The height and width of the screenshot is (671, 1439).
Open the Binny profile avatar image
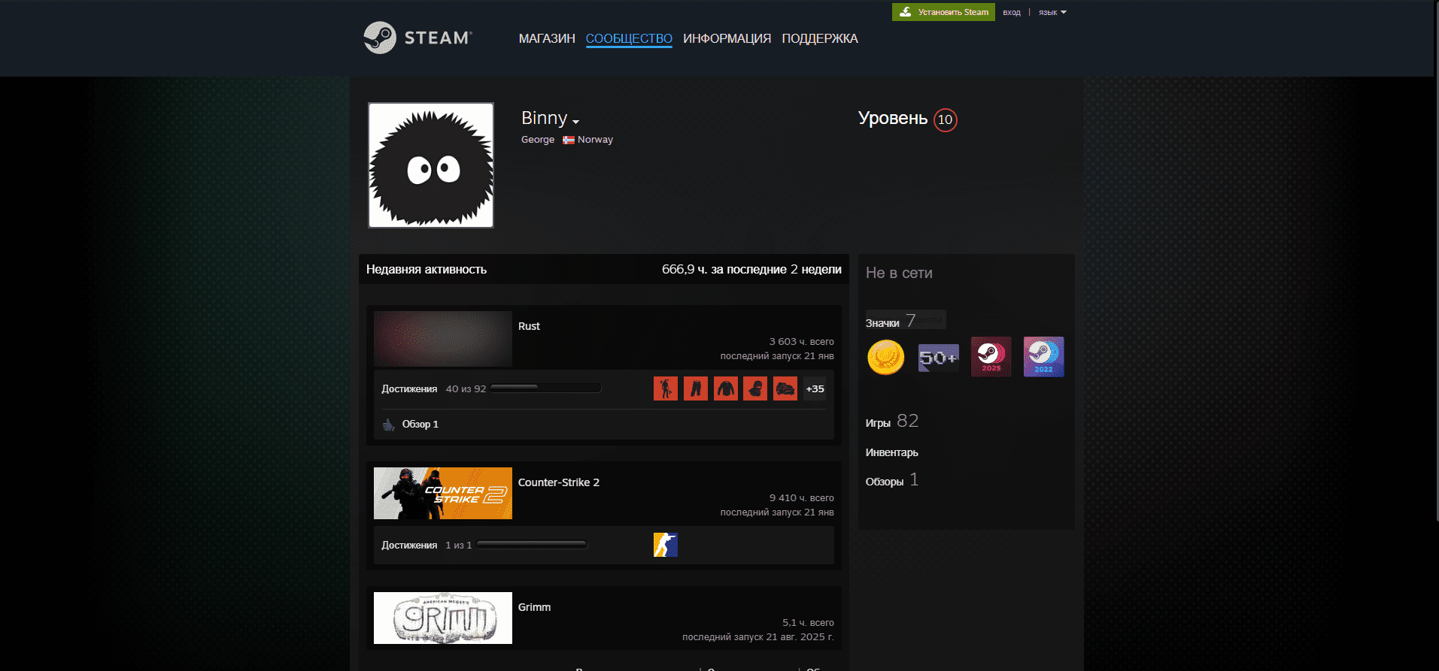coord(431,165)
